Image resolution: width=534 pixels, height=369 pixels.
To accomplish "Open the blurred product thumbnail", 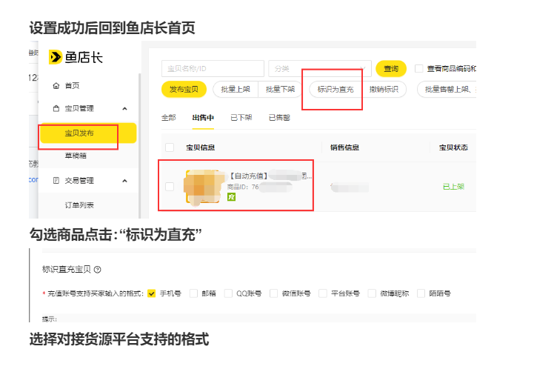I will pyautogui.click(x=203, y=187).
